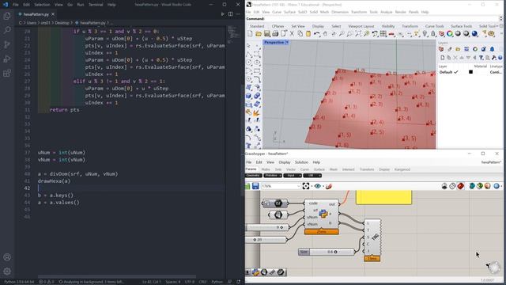Click the slider showing value 9
Image resolution: width=506 pixels, height=285 pixels.
click(266, 227)
